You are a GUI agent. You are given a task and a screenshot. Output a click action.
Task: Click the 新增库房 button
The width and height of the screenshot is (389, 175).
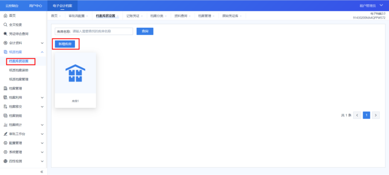click(65, 44)
